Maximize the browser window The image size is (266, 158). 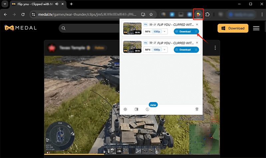251,4
